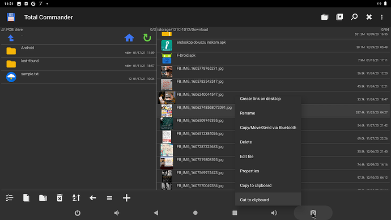Choose Properties from context menu
The height and width of the screenshot is (220, 391).
[268, 171]
